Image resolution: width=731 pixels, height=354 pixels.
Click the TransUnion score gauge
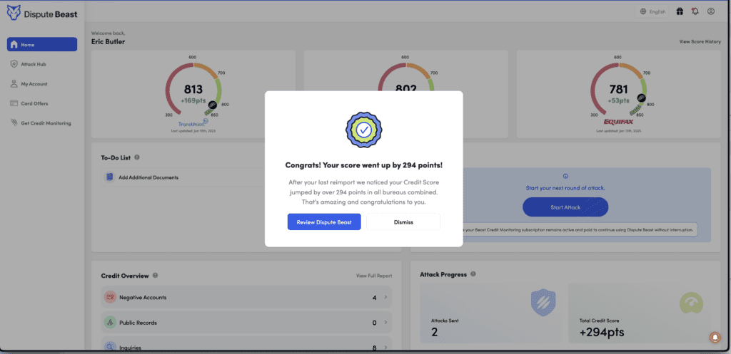(193, 89)
